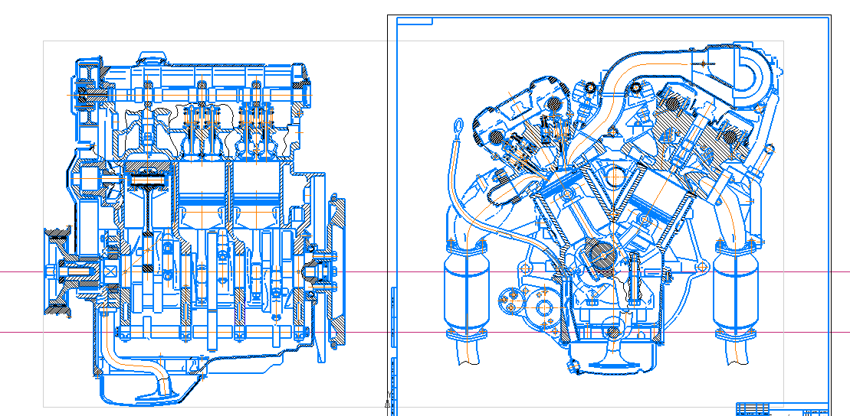Select the dipstick ring handle left of V-engine

(458, 125)
